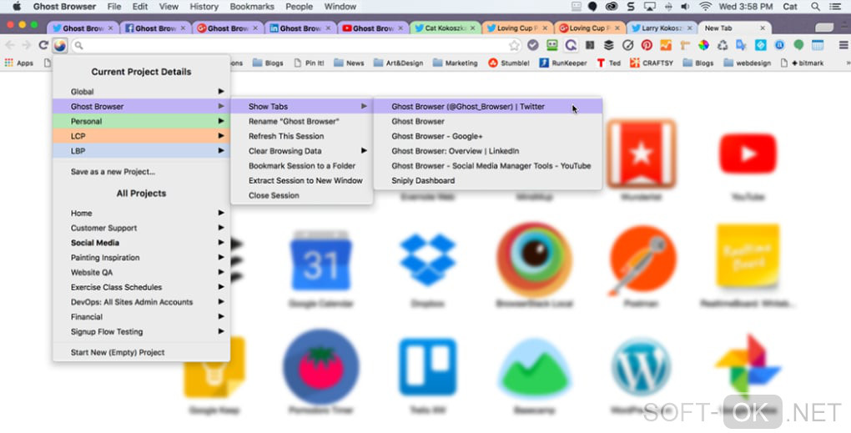This screenshot has width=851, height=433.
Task: Close the Facebook Ghost Browser tab
Action: click(x=183, y=28)
